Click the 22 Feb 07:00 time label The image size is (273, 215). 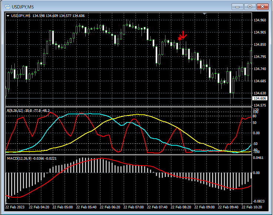134,207
